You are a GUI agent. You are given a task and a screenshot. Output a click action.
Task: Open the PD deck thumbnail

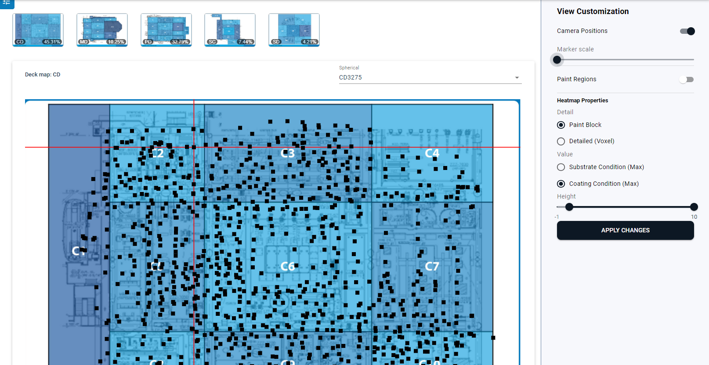[x=166, y=29]
